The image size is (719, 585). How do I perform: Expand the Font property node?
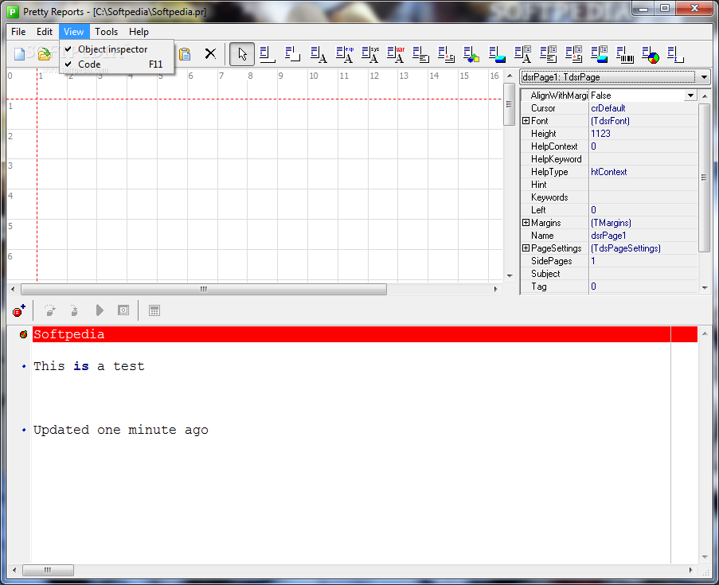(526, 120)
